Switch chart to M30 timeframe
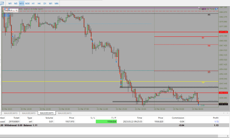Image resolution: width=230 pixels, height=138 pixels. coord(28,3)
